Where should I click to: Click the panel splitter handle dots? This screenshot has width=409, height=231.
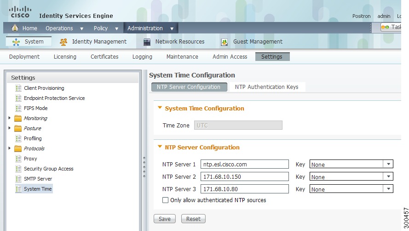click(144, 167)
